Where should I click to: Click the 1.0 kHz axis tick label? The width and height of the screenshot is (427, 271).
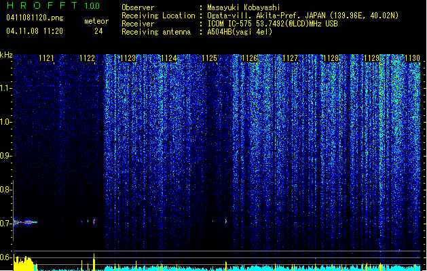point(5,122)
